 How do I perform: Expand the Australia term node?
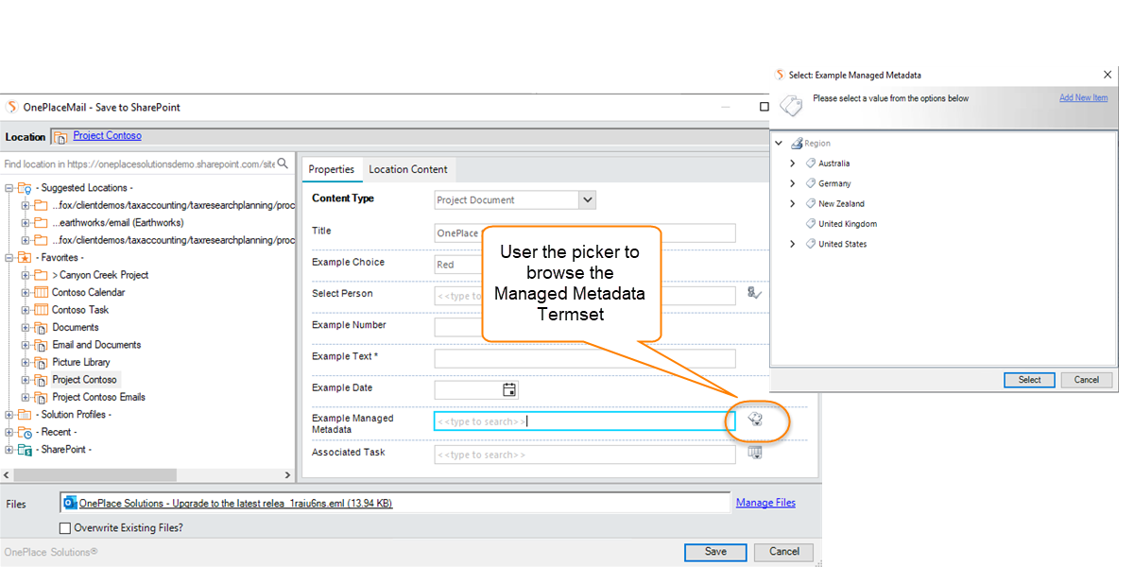[x=792, y=163]
